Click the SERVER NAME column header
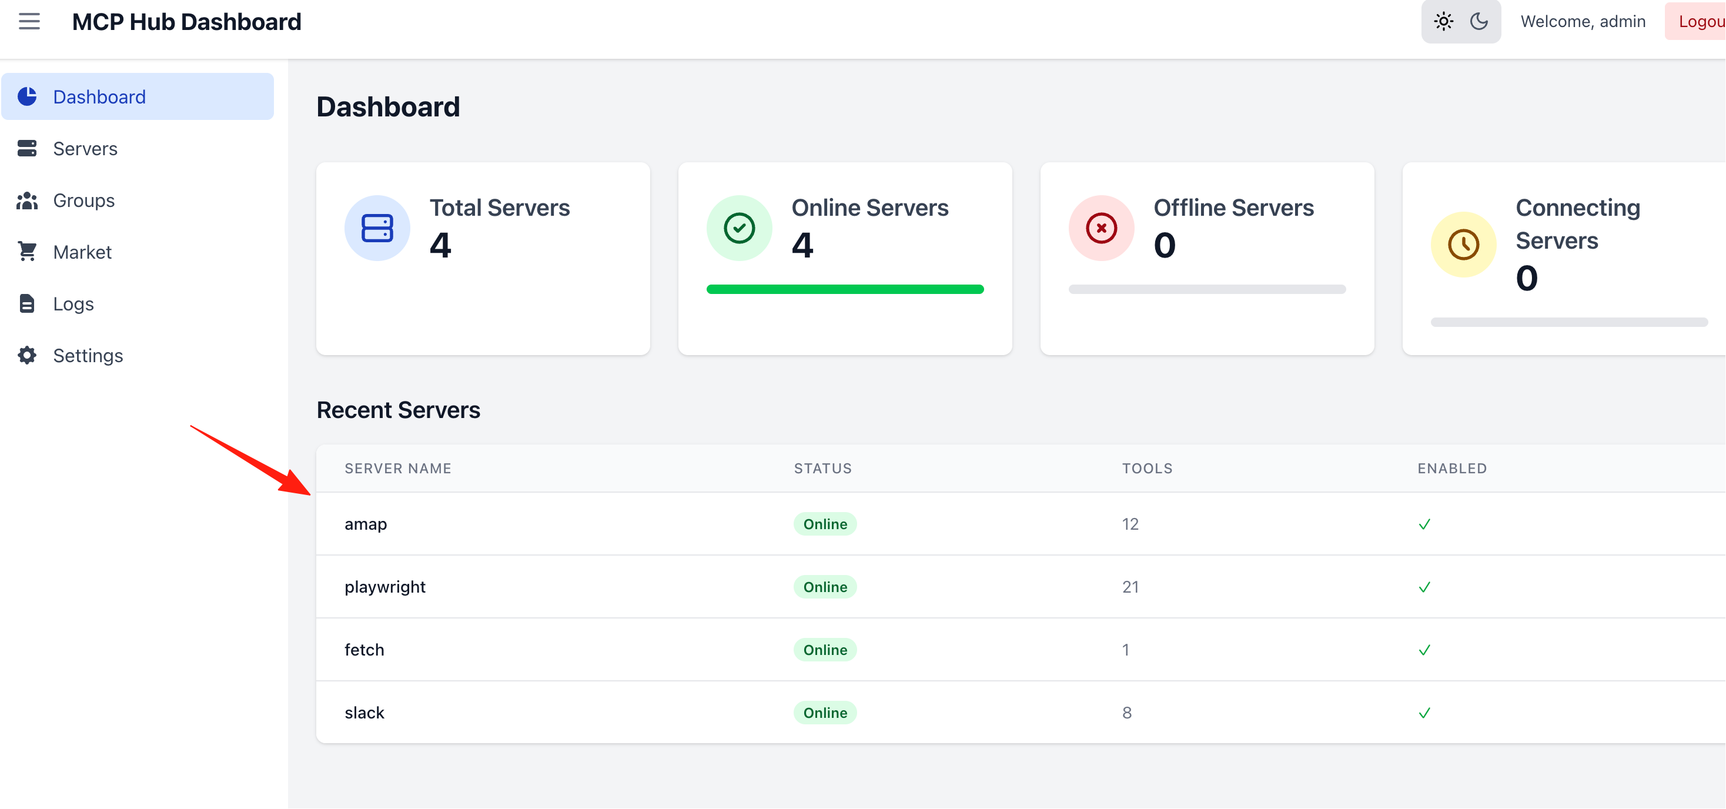Viewport: 1726px width, 809px height. coord(398,469)
